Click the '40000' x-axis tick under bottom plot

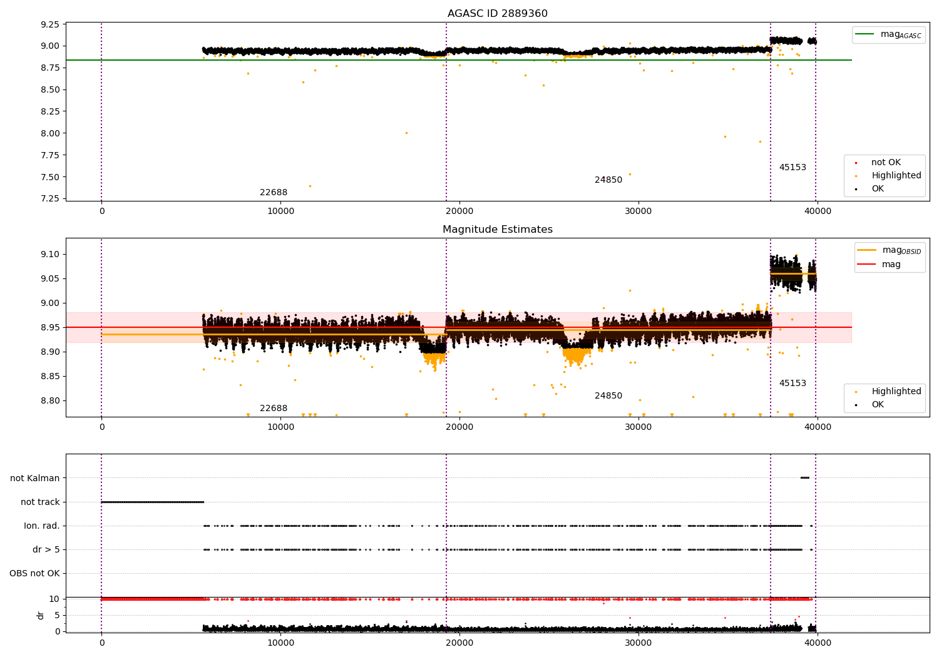click(x=818, y=643)
